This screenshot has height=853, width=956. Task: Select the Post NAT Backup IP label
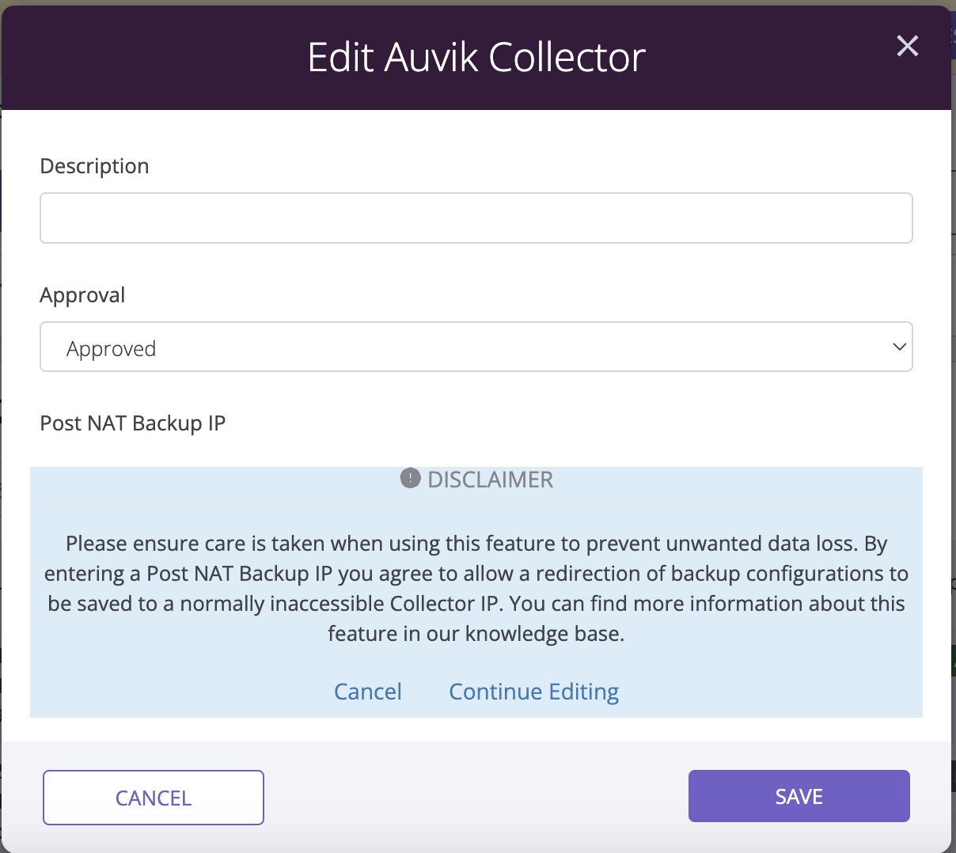(x=133, y=423)
